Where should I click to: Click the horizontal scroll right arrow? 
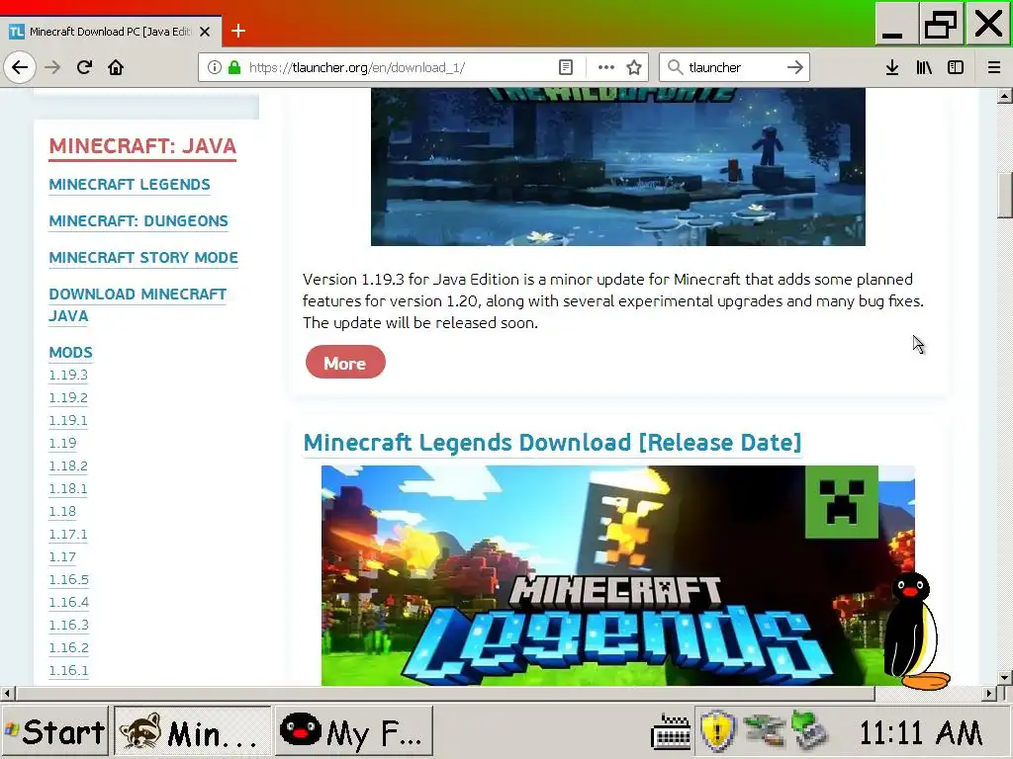pos(989,694)
